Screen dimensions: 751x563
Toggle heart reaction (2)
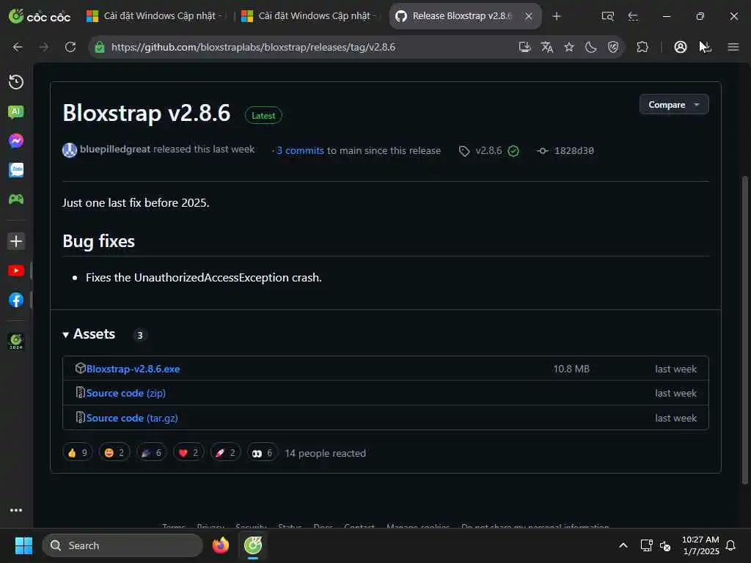click(x=188, y=452)
